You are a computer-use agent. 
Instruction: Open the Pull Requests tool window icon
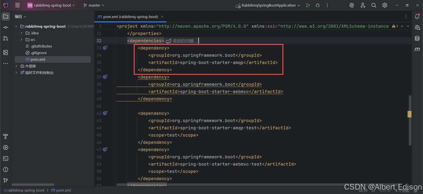(x=5, y=38)
